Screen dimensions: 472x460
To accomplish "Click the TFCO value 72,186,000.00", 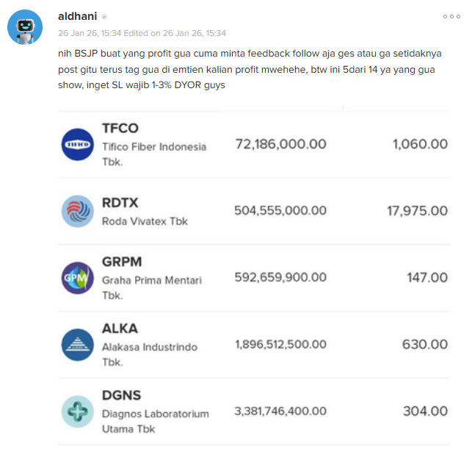I will (280, 144).
